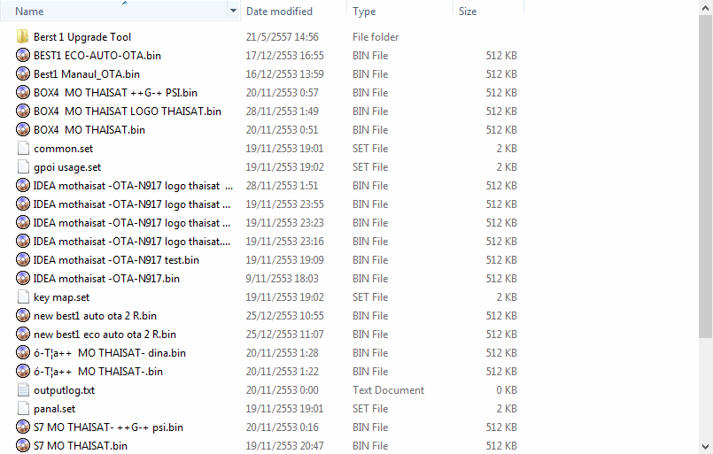
Task: Click the 2 KB size of key map.set
Action: coord(507,297)
